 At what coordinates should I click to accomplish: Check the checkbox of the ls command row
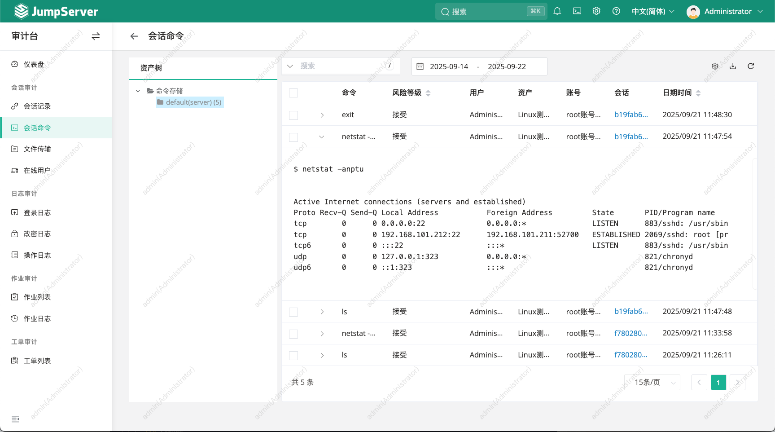click(x=293, y=312)
